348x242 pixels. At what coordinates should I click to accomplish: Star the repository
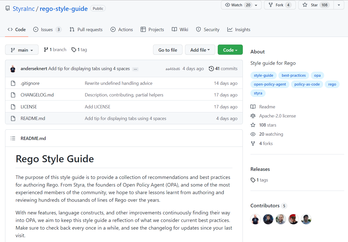(x=316, y=5)
